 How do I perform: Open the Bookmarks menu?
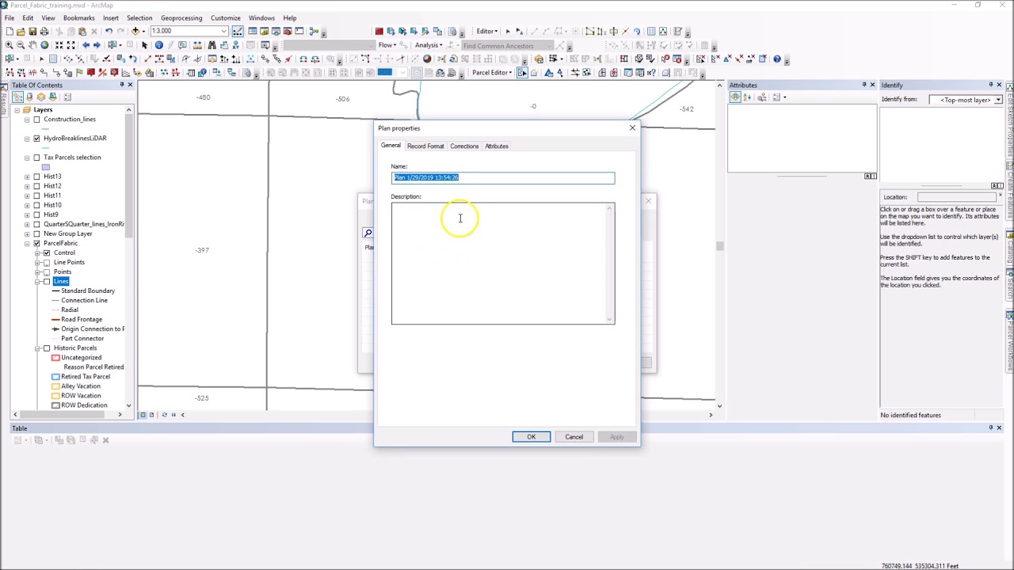point(78,17)
